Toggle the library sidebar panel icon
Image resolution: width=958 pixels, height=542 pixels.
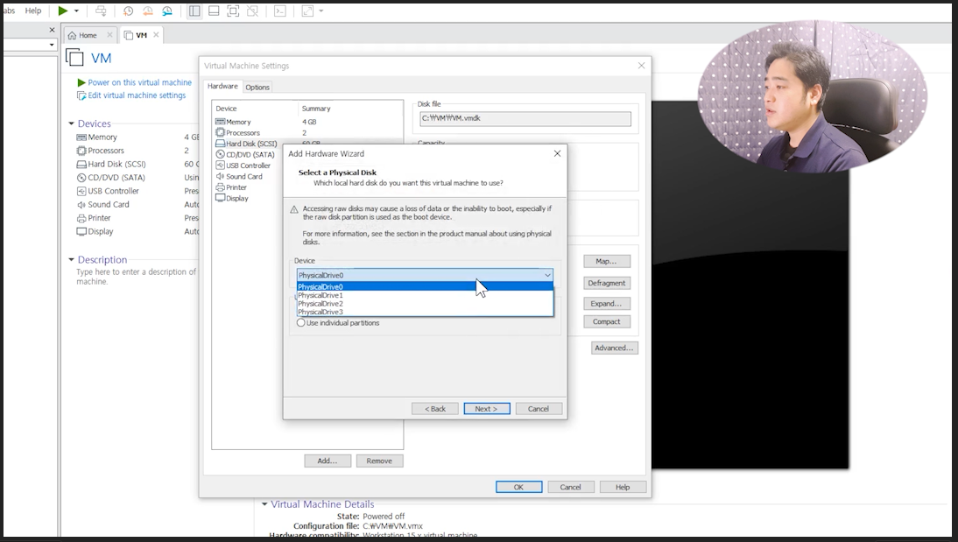pos(194,11)
